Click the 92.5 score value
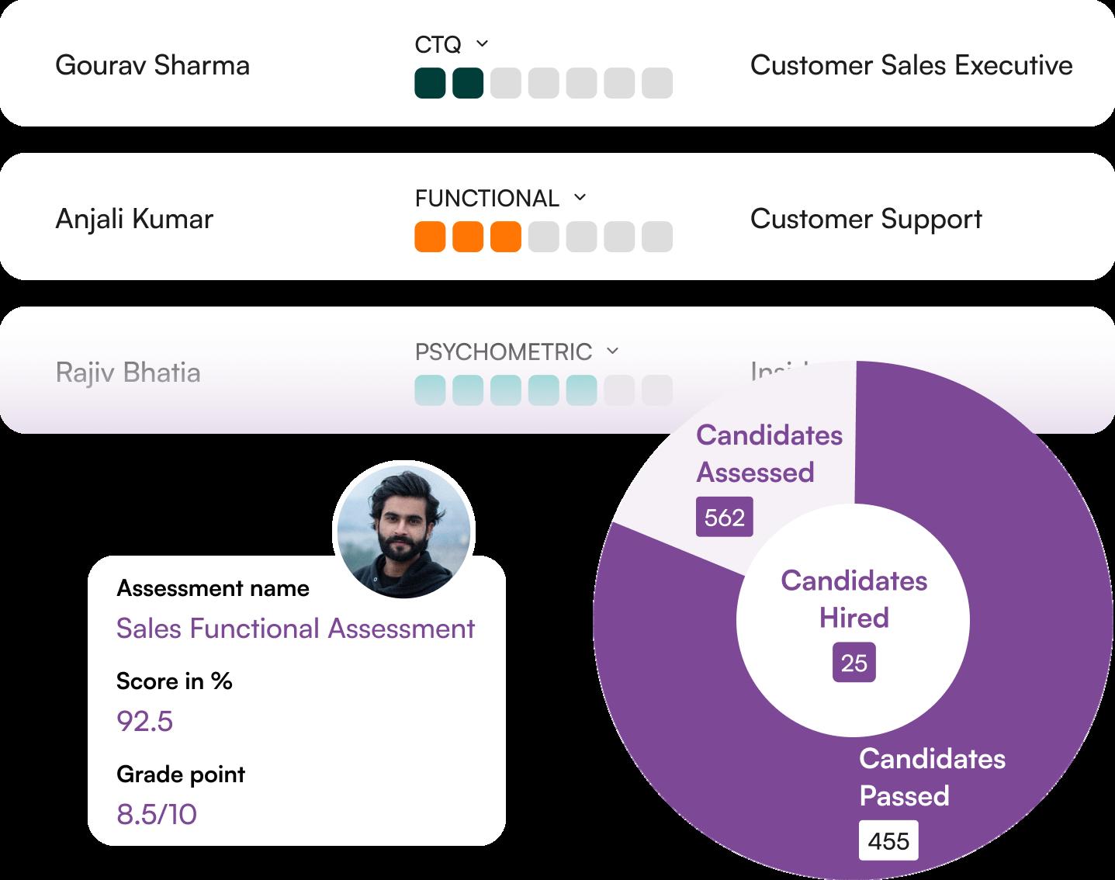The height and width of the screenshot is (880, 1115). pyautogui.click(x=144, y=721)
